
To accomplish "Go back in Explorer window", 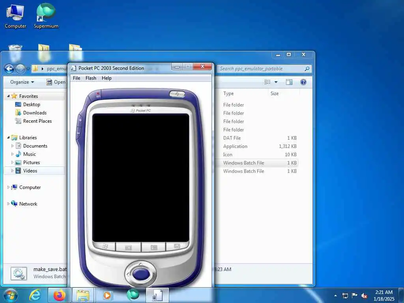I will click(9, 69).
